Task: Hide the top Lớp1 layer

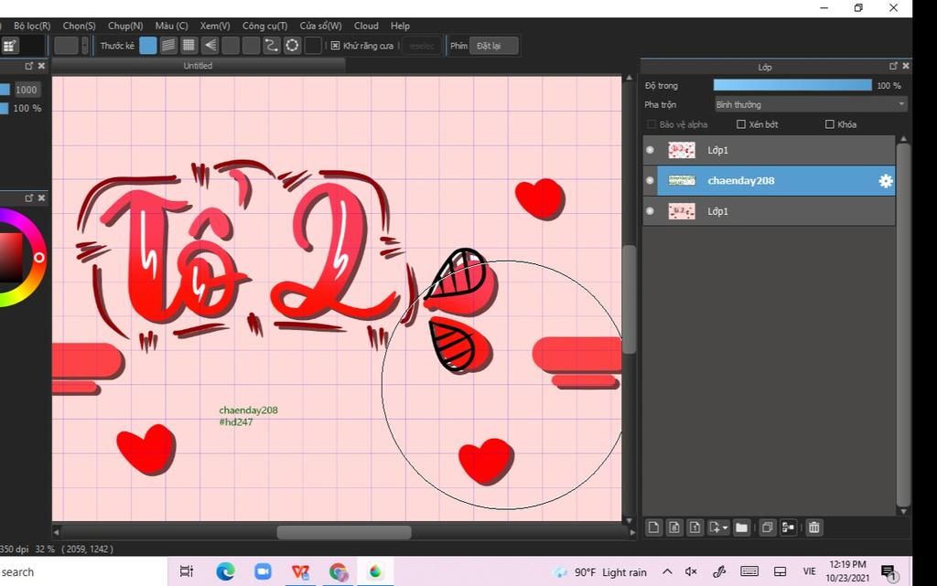Action: [651, 150]
